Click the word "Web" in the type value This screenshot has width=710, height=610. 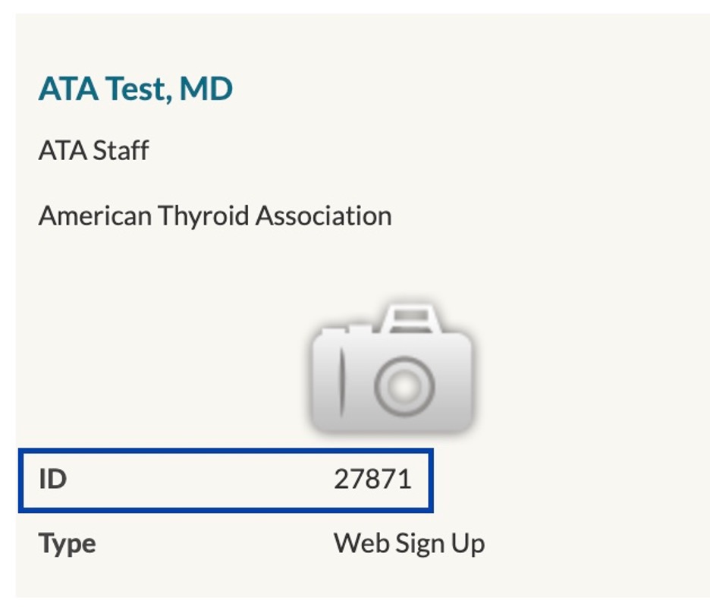[x=360, y=543]
